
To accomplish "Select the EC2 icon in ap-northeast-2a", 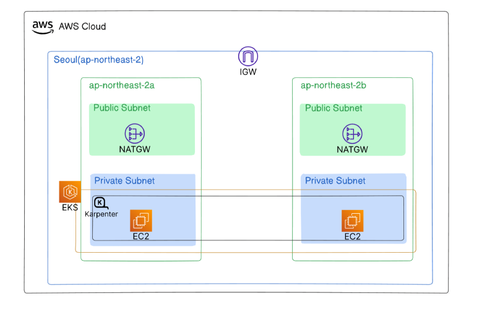I will (x=141, y=221).
